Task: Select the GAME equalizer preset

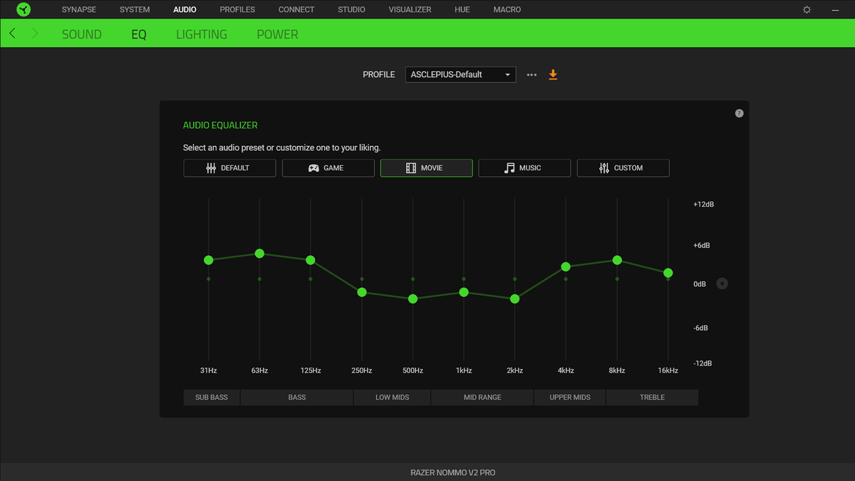Action: [328, 167]
